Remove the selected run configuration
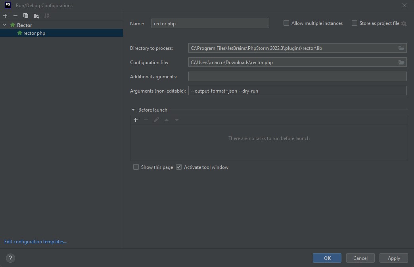 [x=15, y=16]
